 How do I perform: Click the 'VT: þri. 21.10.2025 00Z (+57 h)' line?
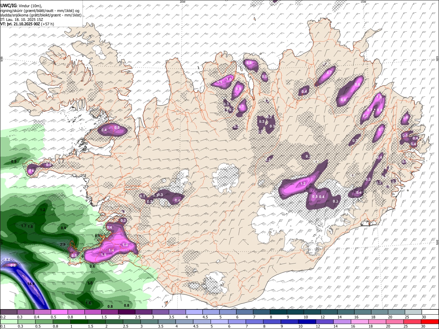(27, 24)
